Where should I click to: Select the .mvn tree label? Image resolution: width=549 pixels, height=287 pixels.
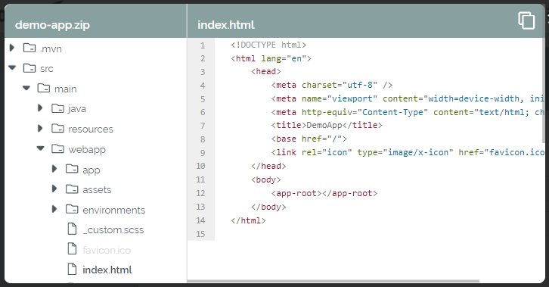(x=51, y=48)
